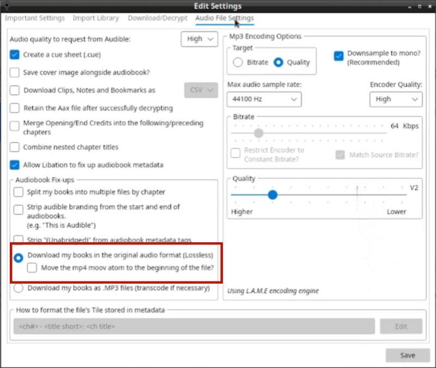The image size is (436, 368).
Task: Disable Allow Libation to fix up metadata
Action: pos(15,164)
